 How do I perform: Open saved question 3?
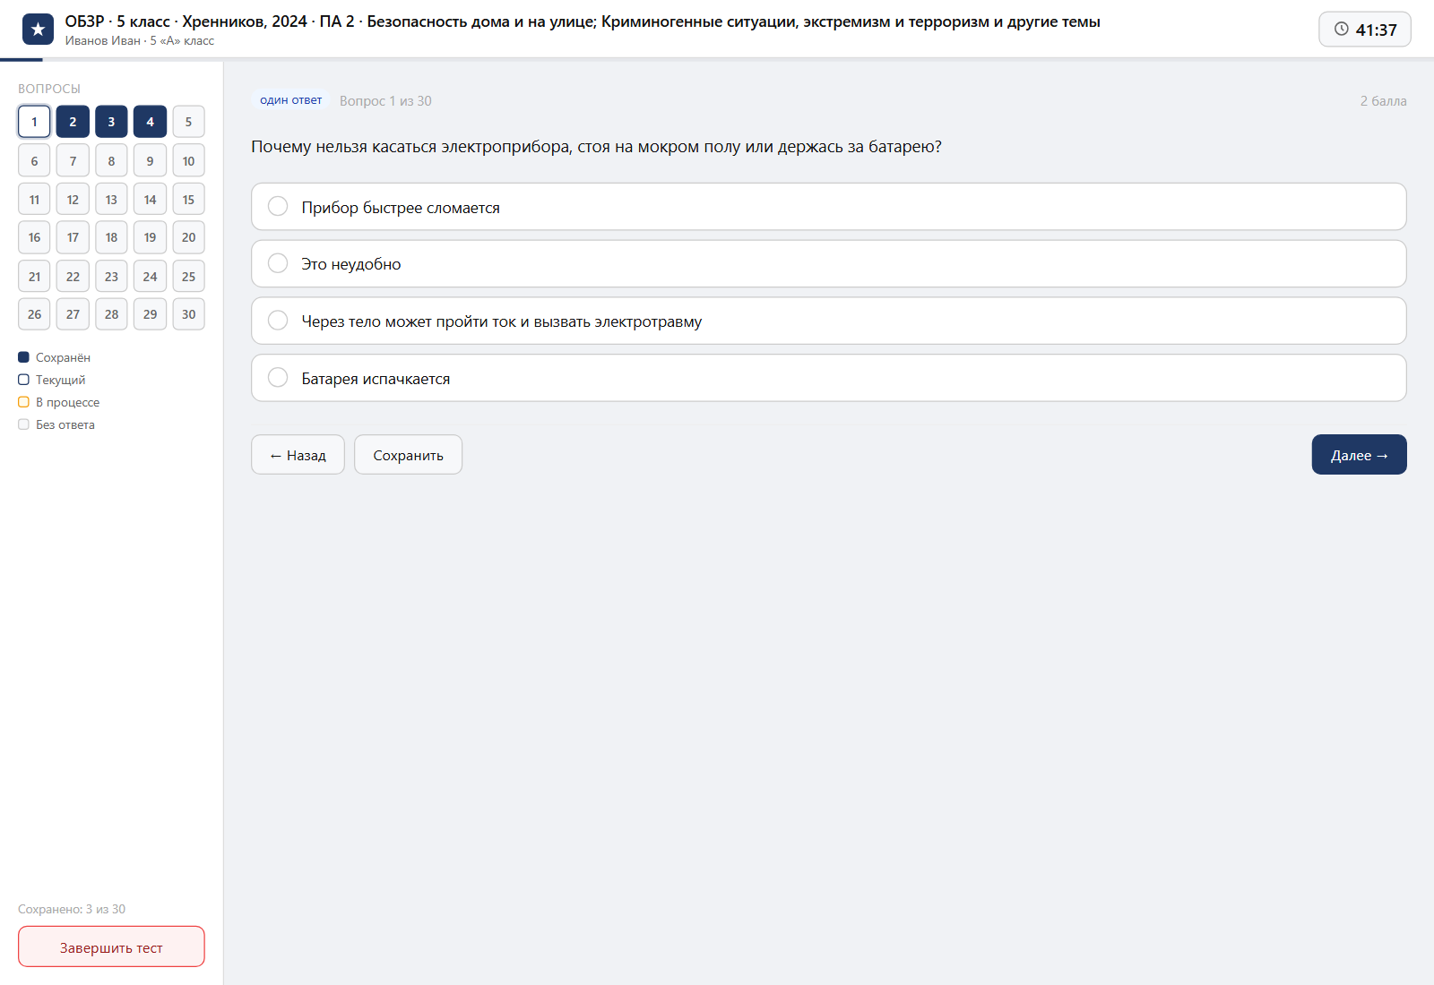pos(111,122)
